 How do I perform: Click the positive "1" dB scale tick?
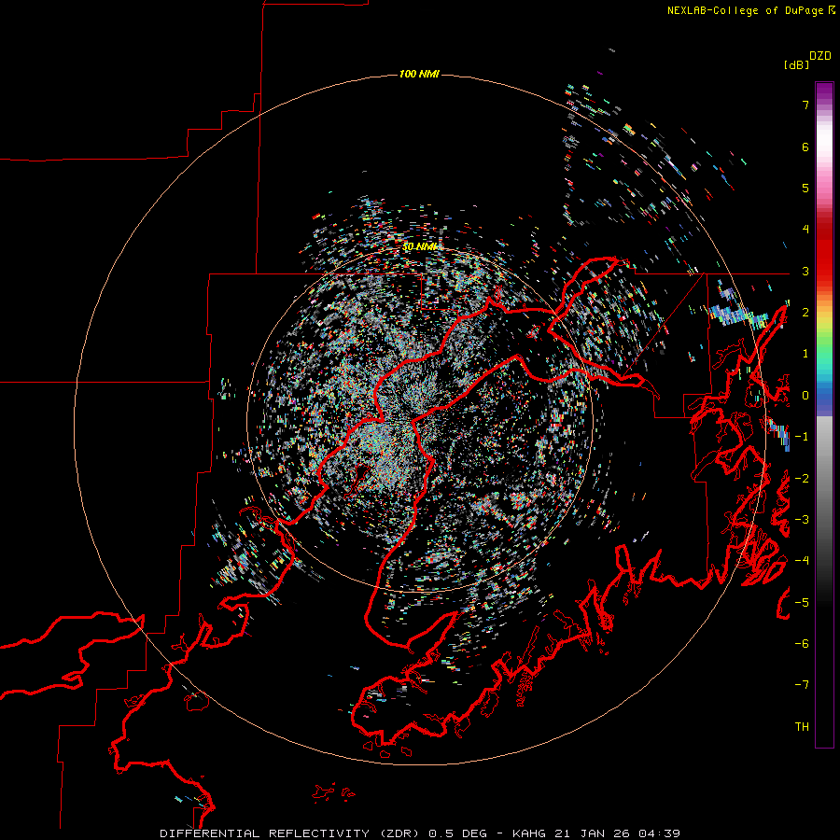click(805, 354)
